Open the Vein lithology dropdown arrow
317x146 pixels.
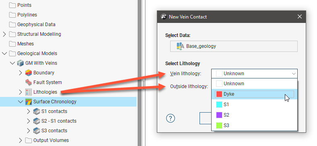[294, 74]
